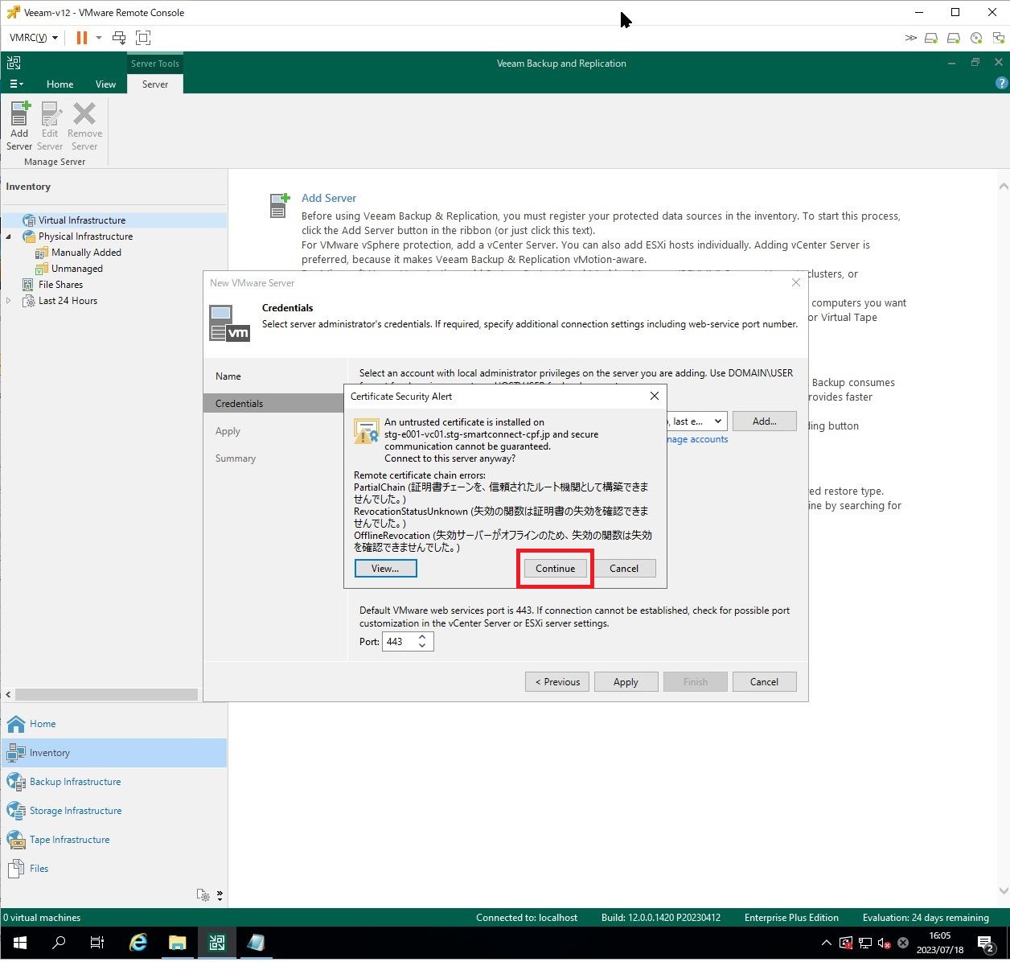The height and width of the screenshot is (962, 1010).
Task: Click Add Server ribbon icon
Action: coord(19,126)
